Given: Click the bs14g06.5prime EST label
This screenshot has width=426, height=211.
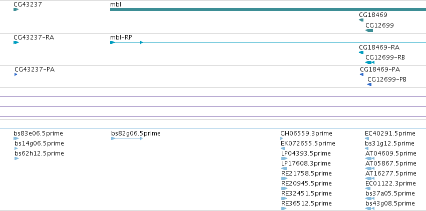Looking at the screenshot, I should [x=39, y=143].
